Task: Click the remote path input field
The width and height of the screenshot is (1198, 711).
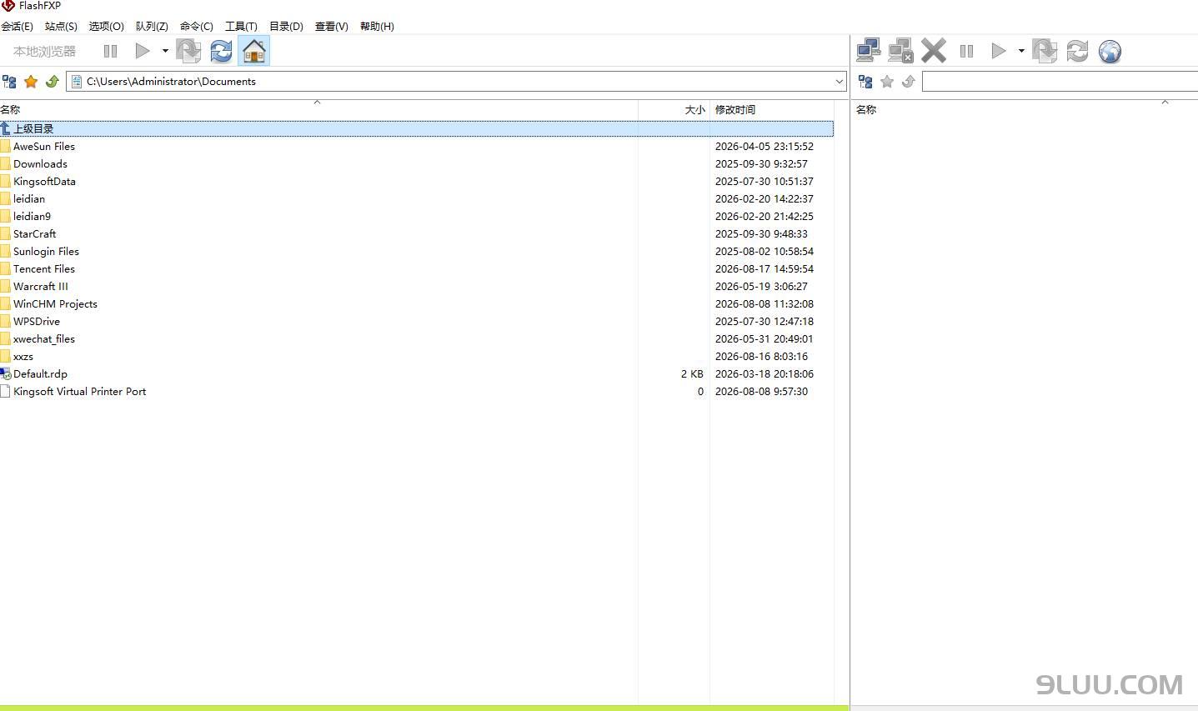Action: (1060, 82)
